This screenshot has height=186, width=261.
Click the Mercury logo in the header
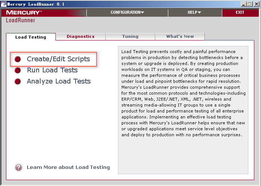(24, 13)
